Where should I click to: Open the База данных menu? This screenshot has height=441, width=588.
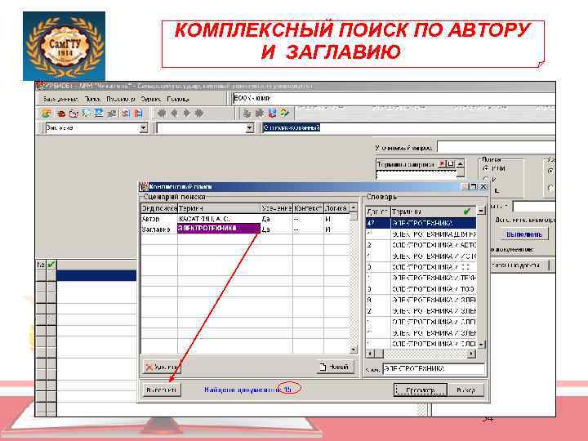click(60, 99)
